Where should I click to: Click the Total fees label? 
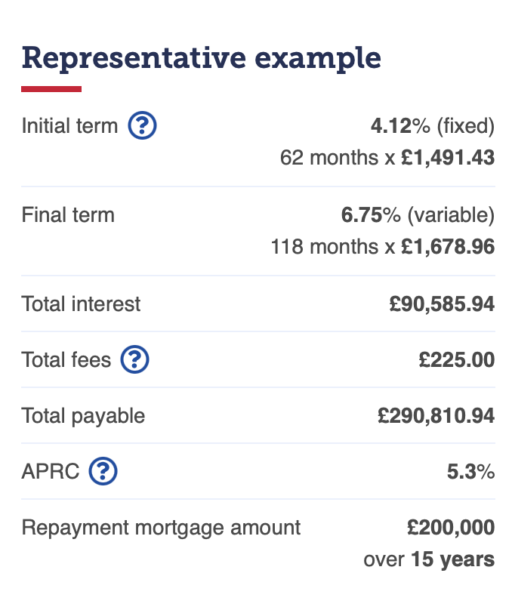pos(66,359)
